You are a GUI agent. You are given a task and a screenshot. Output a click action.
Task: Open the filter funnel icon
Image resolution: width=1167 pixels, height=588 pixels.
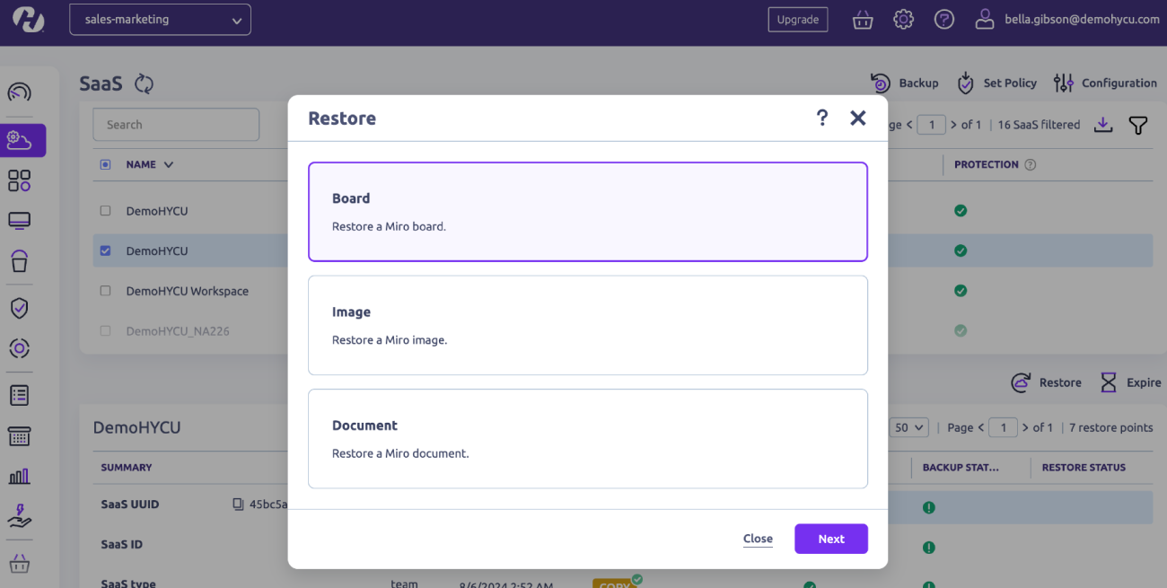pyautogui.click(x=1138, y=126)
